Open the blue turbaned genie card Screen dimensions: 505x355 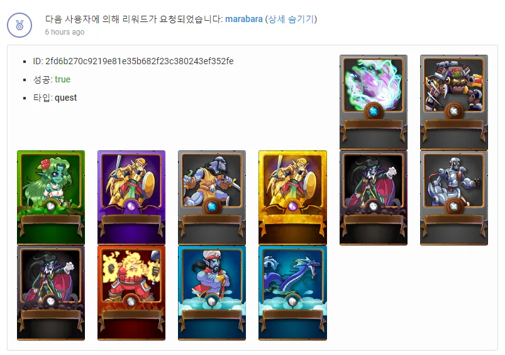tap(212, 293)
